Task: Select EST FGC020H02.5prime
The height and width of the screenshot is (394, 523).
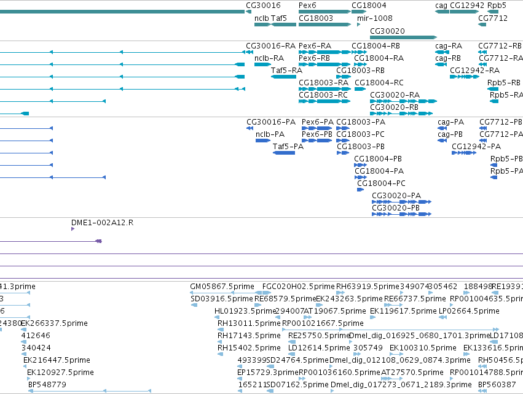Action: (298, 287)
